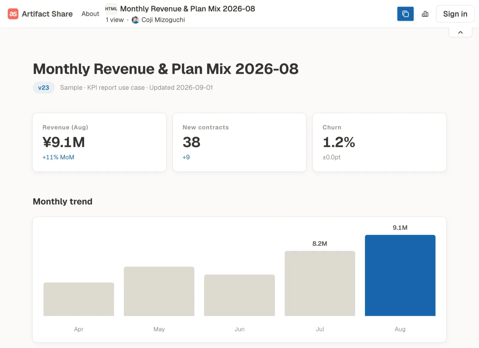Open the Artifact Share home link
The height and width of the screenshot is (348, 479).
(40, 14)
